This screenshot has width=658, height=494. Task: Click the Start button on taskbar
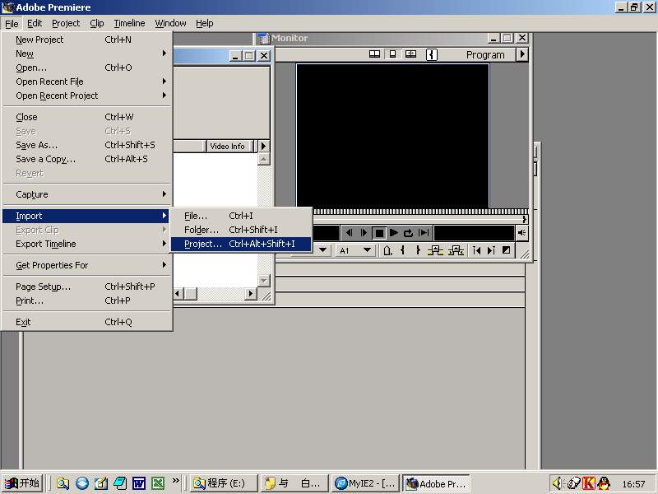tap(22, 483)
